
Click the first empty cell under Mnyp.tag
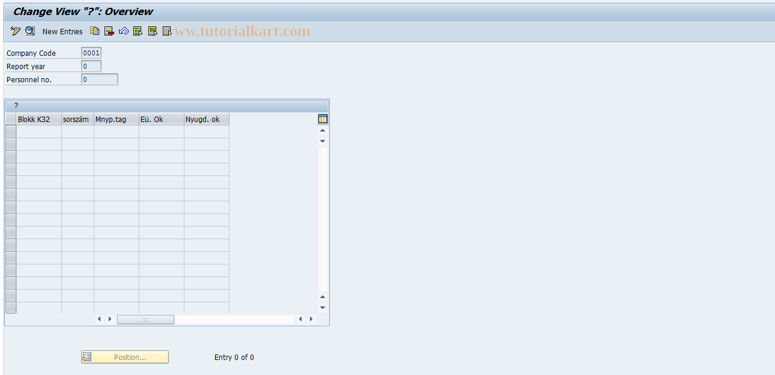click(117, 132)
